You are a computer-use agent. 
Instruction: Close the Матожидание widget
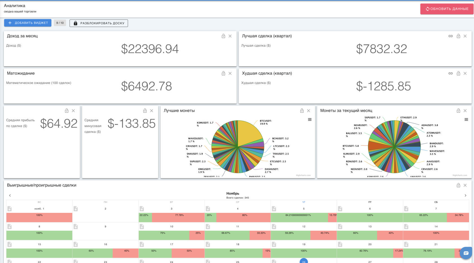pyautogui.click(x=230, y=73)
